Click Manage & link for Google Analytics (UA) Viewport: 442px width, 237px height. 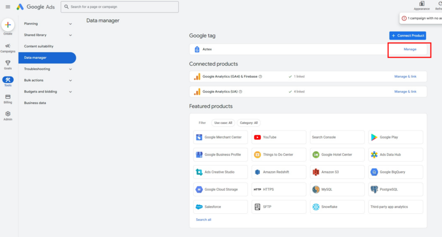[x=405, y=92]
